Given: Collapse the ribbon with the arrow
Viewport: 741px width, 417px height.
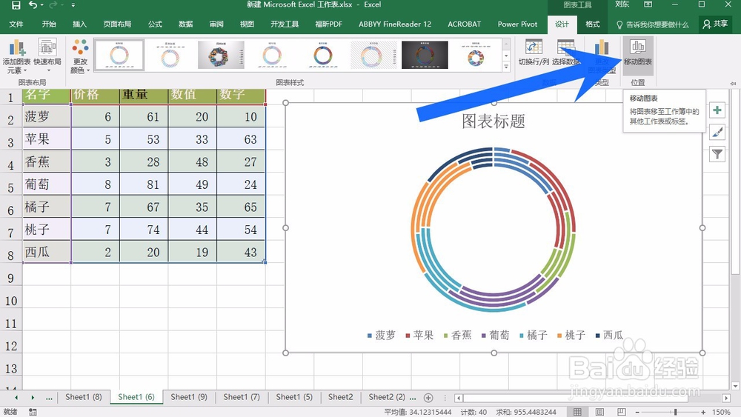Looking at the screenshot, I should point(733,83).
